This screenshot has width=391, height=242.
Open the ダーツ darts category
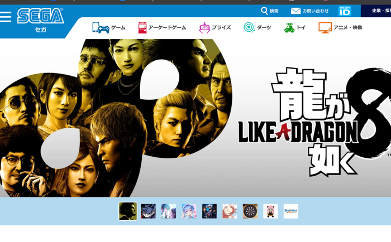coord(258,27)
